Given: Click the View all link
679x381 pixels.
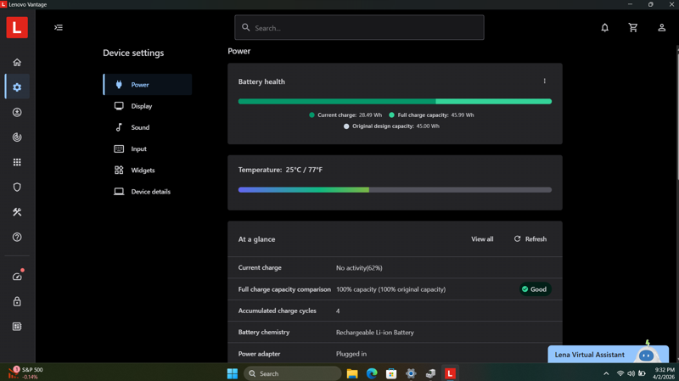Looking at the screenshot, I should pos(482,239).
